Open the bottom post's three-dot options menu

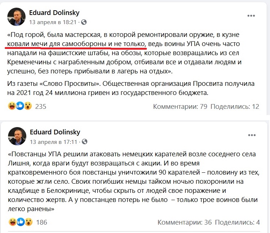pyautogui.click(x=251, y=135)
